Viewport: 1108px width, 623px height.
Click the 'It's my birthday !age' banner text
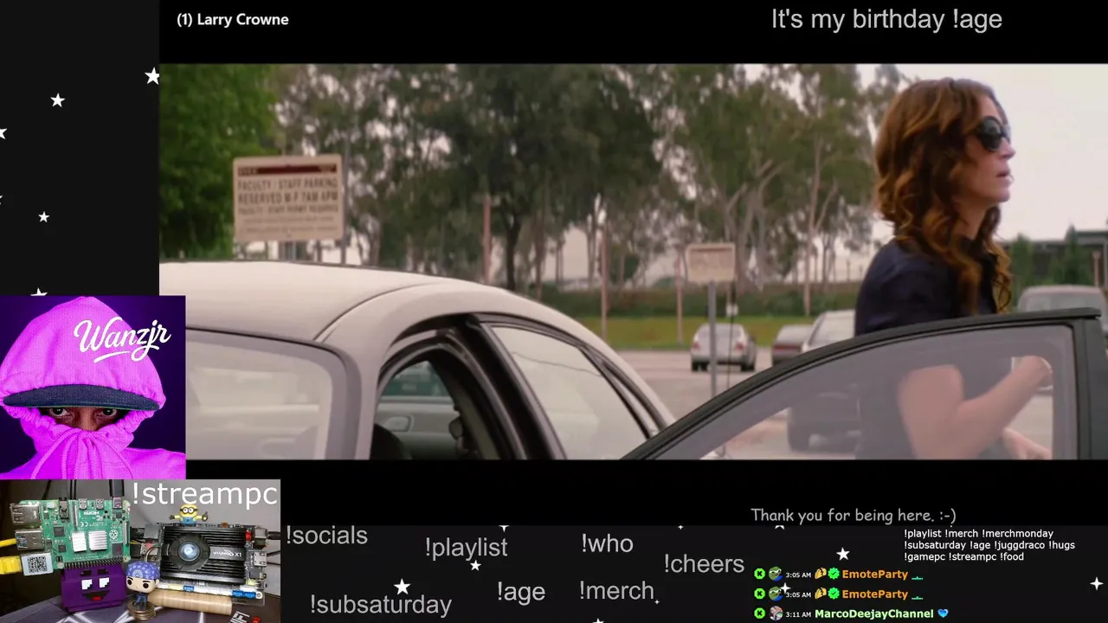tap(886, 19)
